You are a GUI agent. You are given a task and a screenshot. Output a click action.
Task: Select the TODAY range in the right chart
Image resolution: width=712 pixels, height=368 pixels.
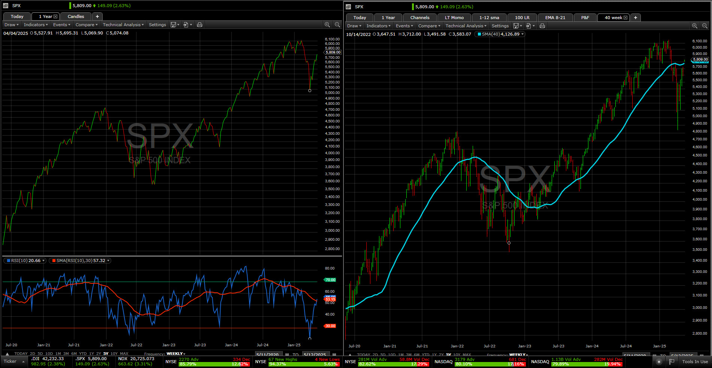pyautogui.click(x=363, y=355)
